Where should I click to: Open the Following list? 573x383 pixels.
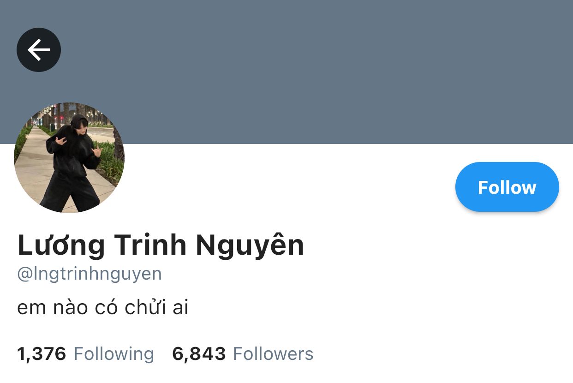(x=85, y=354)
